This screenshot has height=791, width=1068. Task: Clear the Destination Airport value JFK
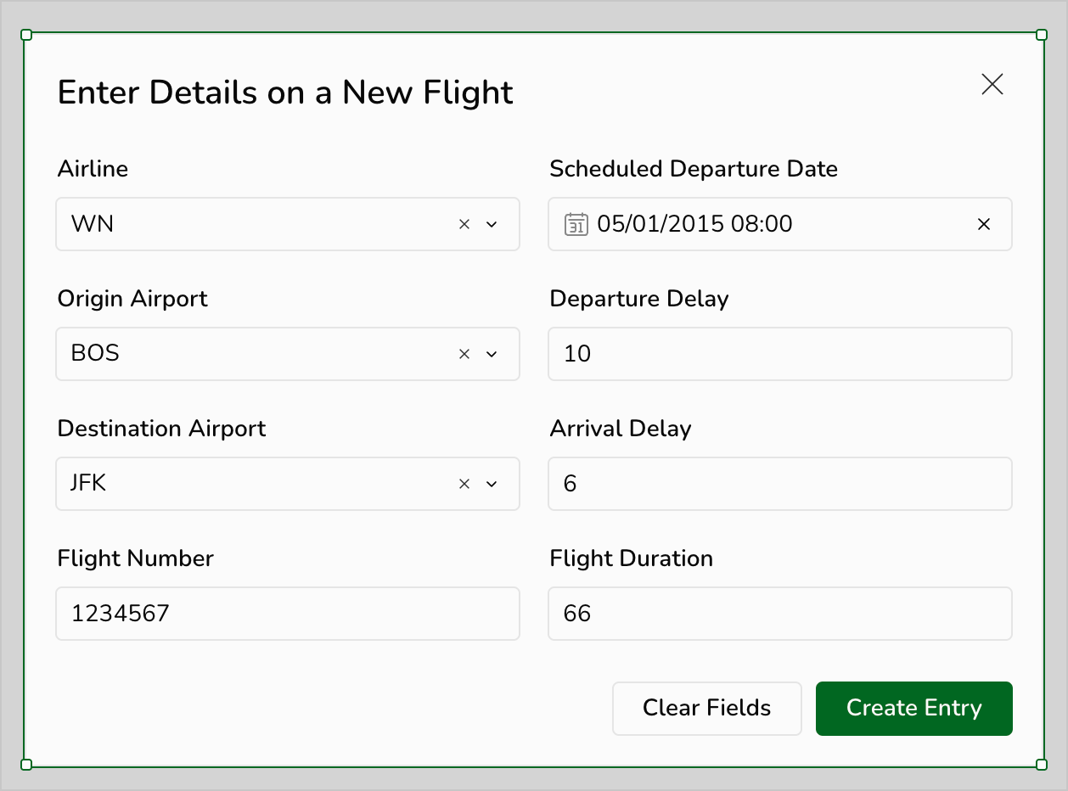464,484
